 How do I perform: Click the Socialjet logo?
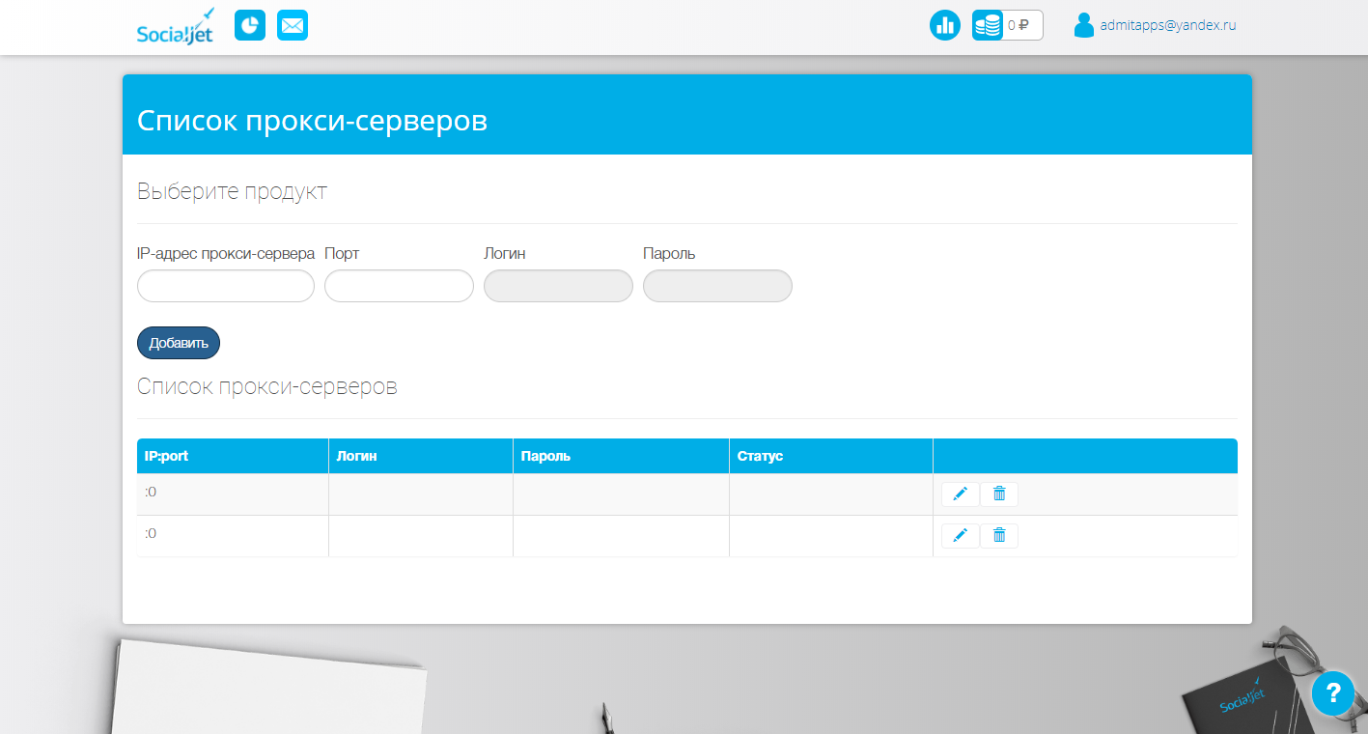[175, 26]
